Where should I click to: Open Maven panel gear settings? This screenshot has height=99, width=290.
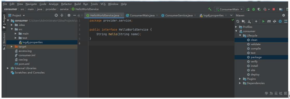[x=284, y=15]
